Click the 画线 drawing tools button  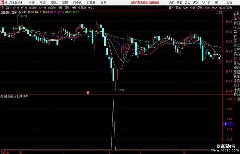pos(200,8)
